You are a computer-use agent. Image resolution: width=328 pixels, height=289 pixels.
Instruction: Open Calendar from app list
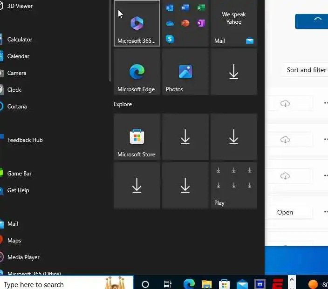point(18,56)
